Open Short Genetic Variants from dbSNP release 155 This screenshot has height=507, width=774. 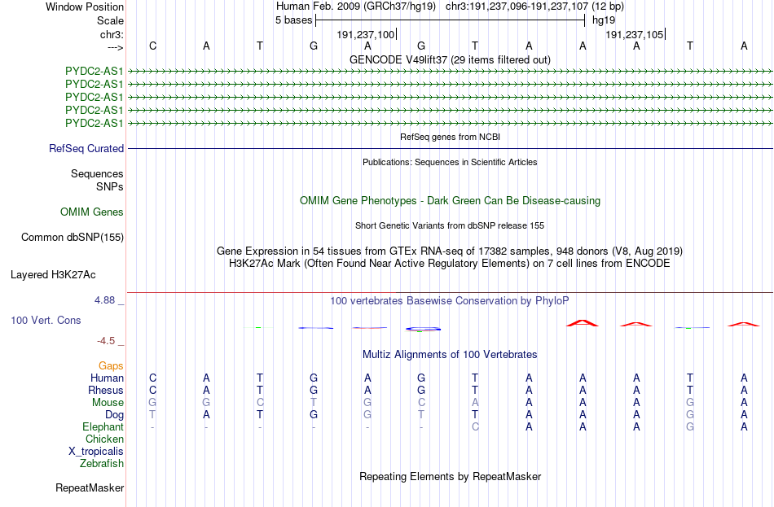pyautogui.click(x=450, y=225)
